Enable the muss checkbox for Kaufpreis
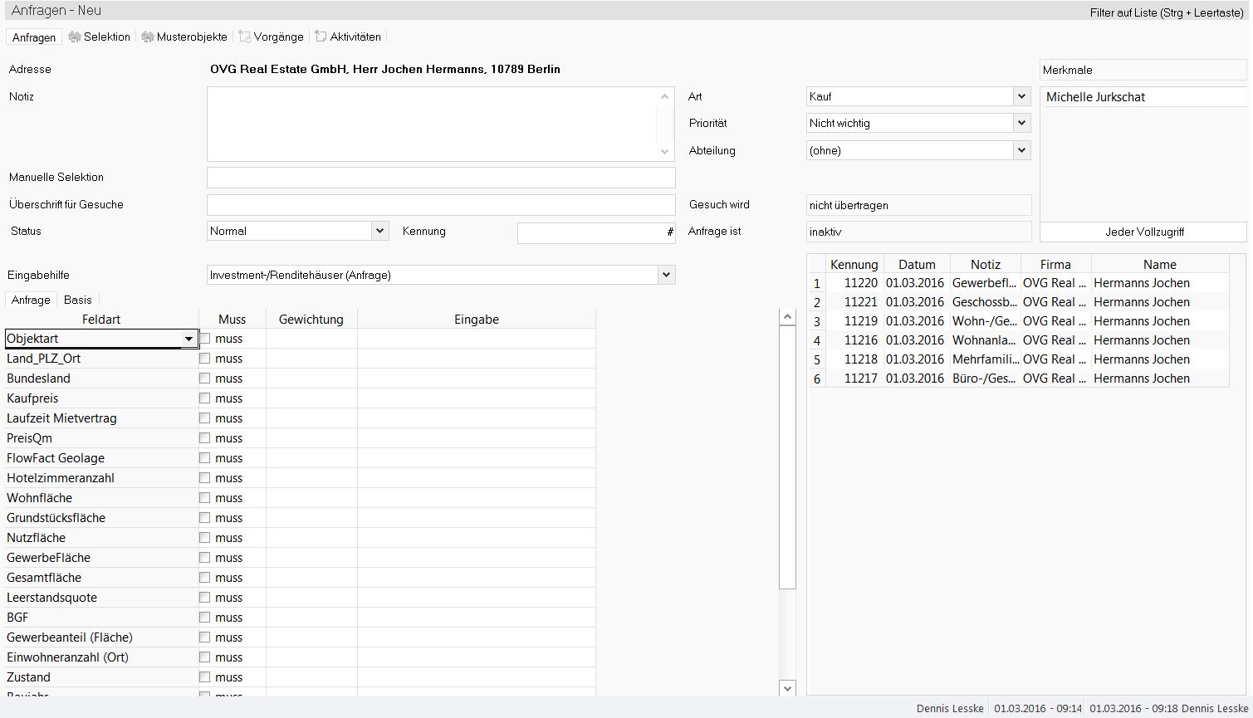1253x718 pixels. [x=205, y=398]
